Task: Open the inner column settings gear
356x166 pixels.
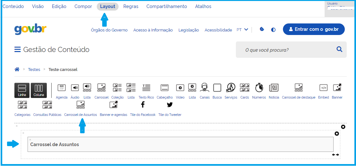Action: point(337,134)
